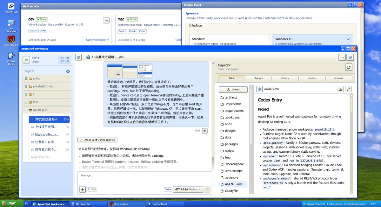This screenshot has height=207, width=381.
Task: Open the .env.example file
Action: 233,171
